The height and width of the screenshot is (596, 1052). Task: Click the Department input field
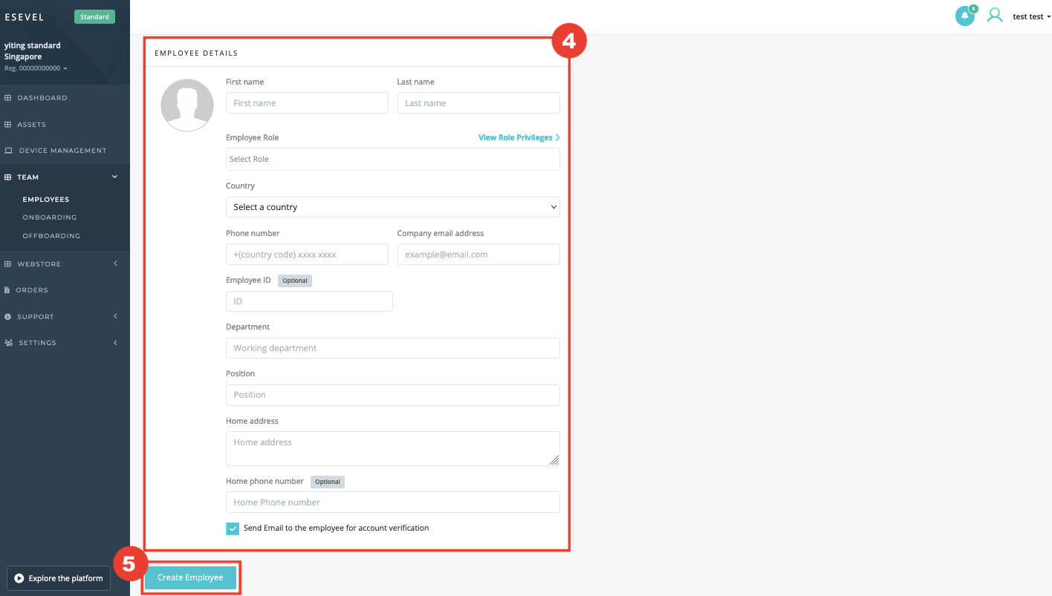pos(393,348)
